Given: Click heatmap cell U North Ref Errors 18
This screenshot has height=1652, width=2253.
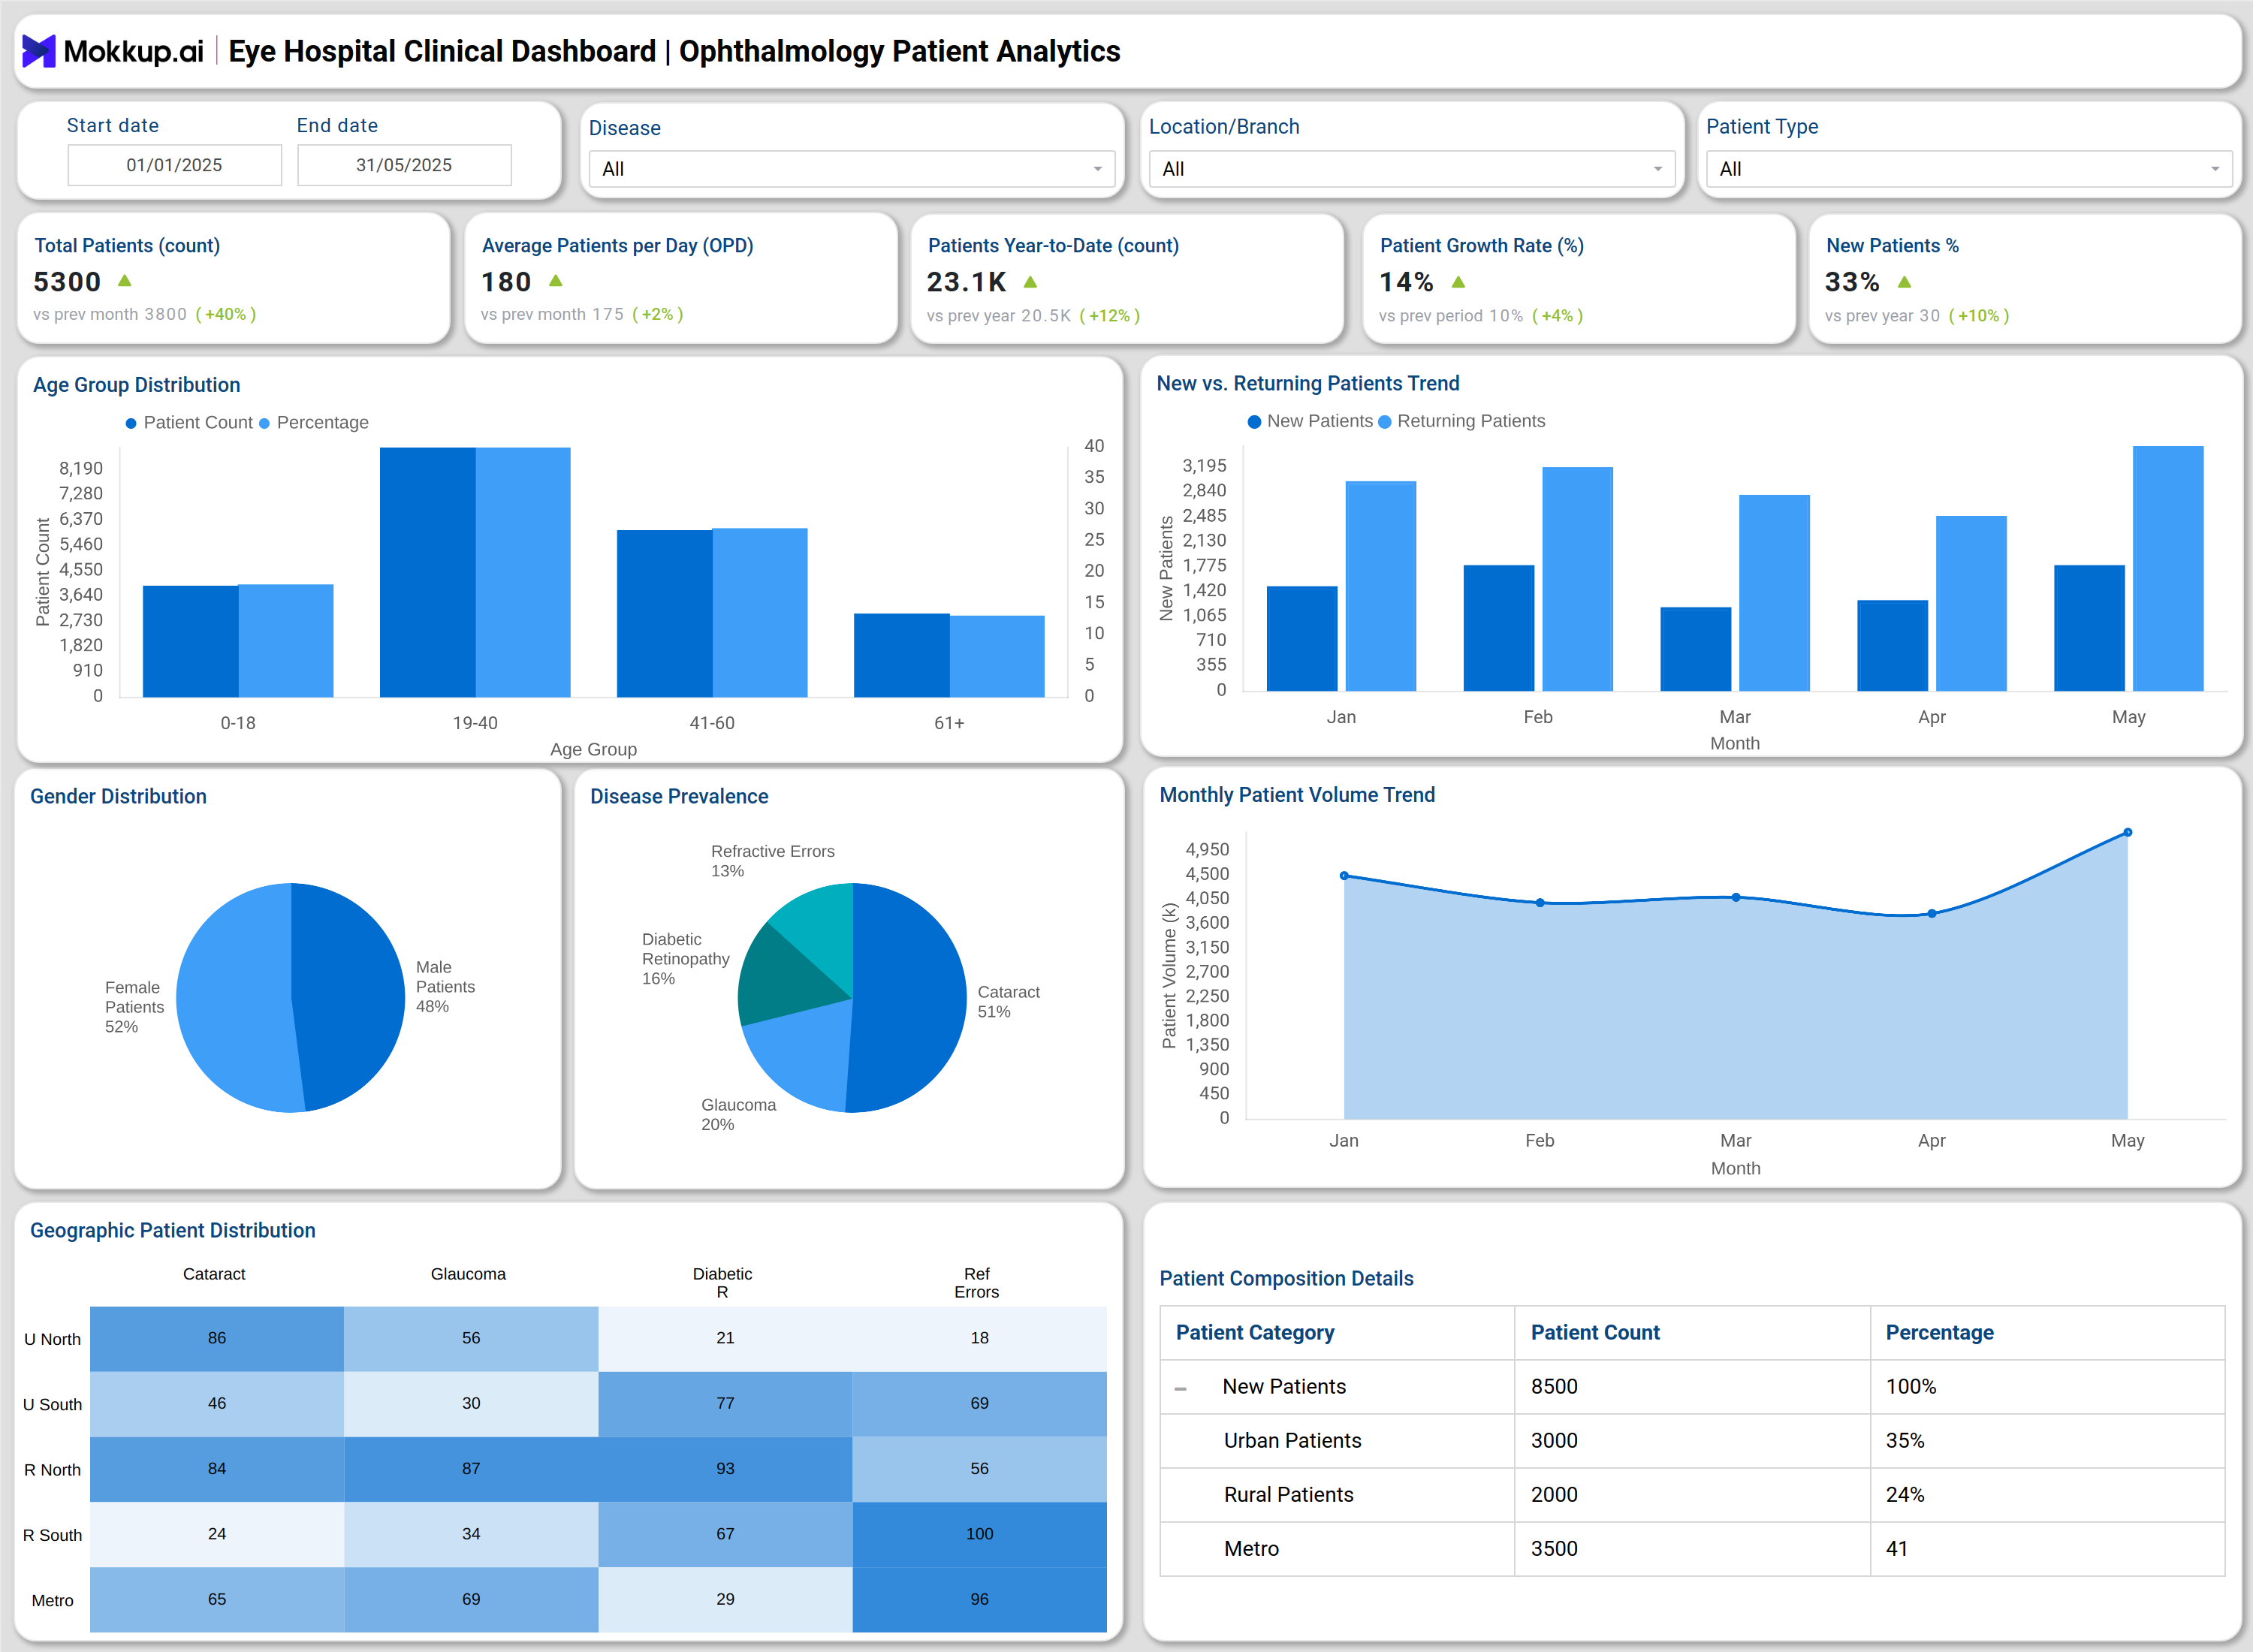Looking at the screenshot, I should coord(980,1339).
